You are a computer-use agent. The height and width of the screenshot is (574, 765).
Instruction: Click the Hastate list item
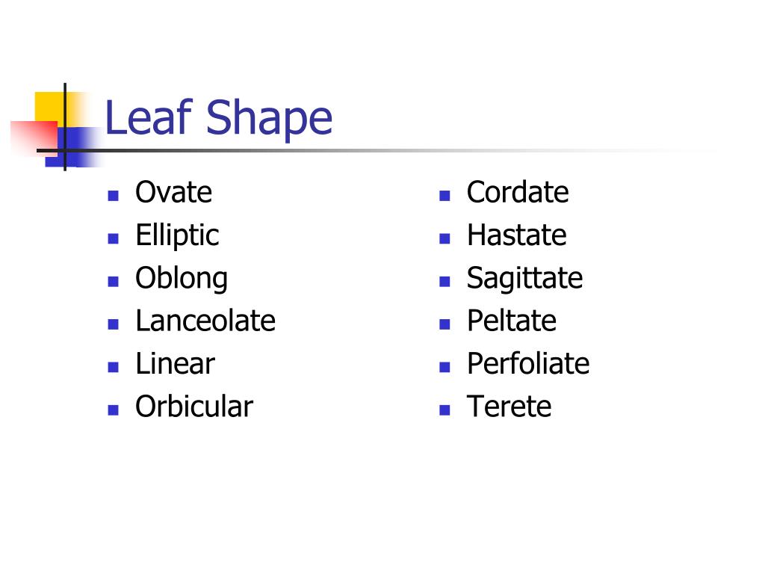coord(517,235)
